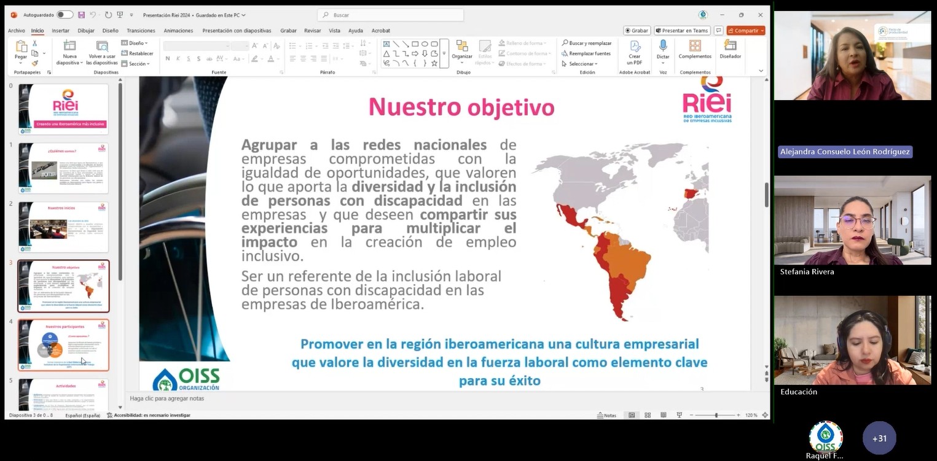This screenshot has height=461, width=937.
Task: Open the Insertar ribbon tab
Action: point(60,31)
